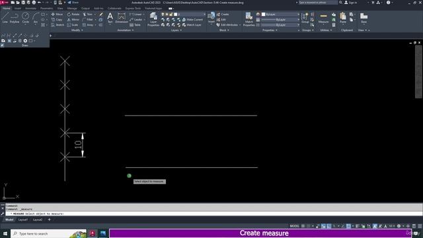Select the Circle tool

click(25, 18)
